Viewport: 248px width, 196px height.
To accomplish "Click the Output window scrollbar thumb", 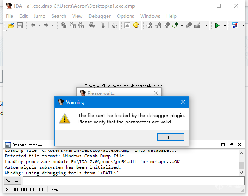I will click(241, 166).
